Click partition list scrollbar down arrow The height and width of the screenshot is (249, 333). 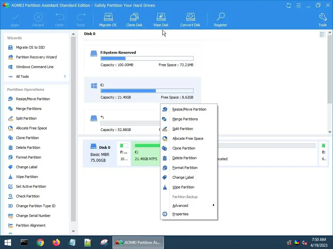pos(330,132)
